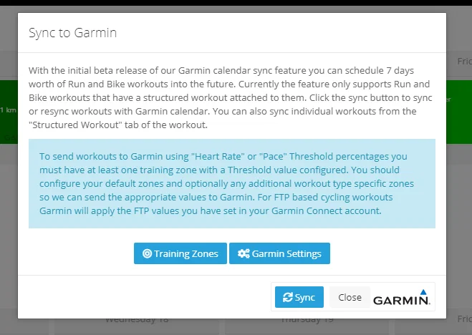The height and width of the screenshot is (335, 472).
Task: Click the target icon on Training Zones
Action: pos(147,253)
